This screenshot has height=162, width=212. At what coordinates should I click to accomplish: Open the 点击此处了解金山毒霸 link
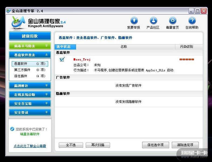[30, 146]
